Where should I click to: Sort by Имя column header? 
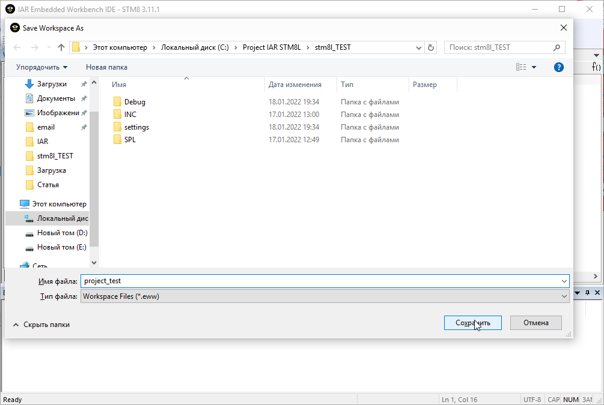119,85
